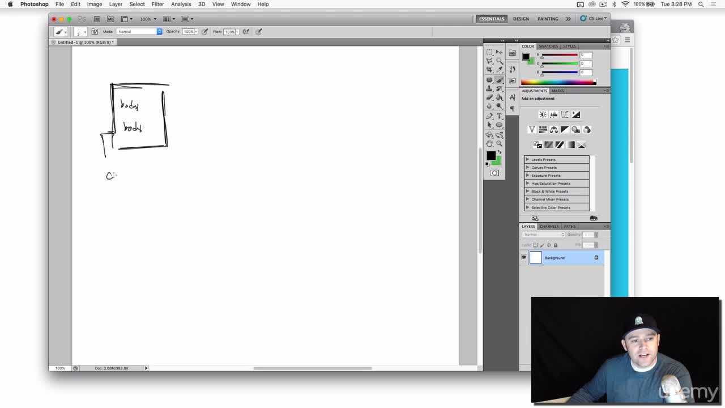Select the Move tool
Image resolution: width=725 pixels, height=408 pixels.
point(499,52)
